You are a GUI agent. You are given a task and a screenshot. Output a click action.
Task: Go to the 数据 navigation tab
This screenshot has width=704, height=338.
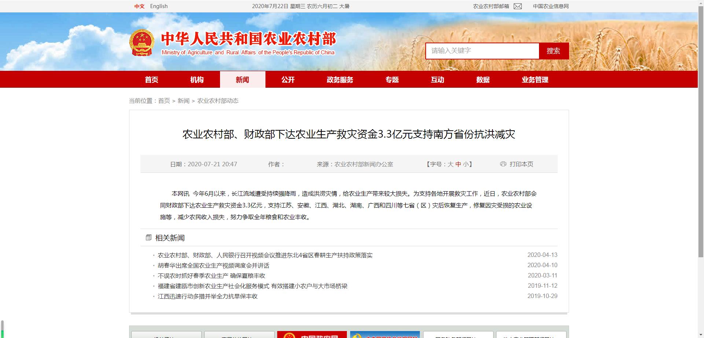click(483, 80)
